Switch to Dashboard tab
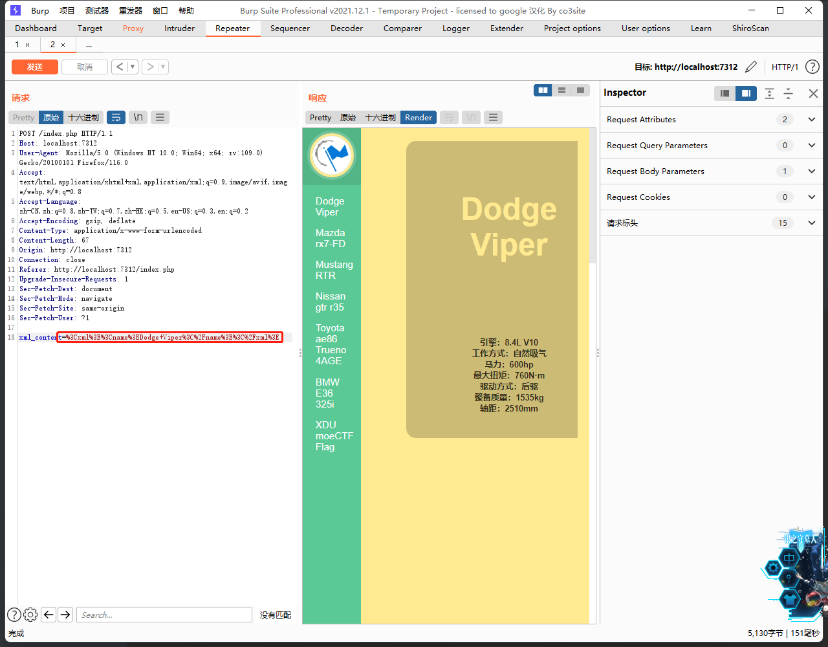 point(36,28)
